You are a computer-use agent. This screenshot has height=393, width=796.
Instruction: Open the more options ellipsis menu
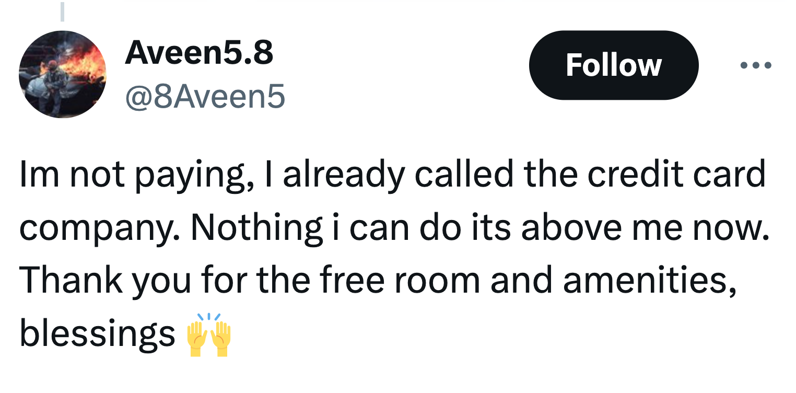(x=756, y=66)
